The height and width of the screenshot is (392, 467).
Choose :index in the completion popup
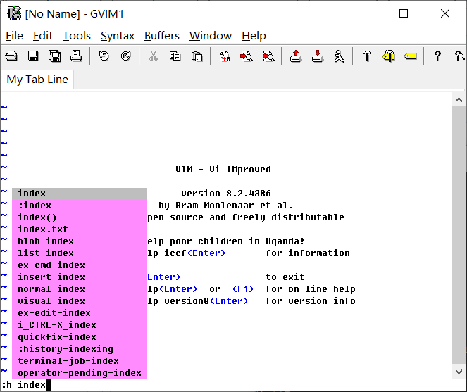click(x=80, y=206)
